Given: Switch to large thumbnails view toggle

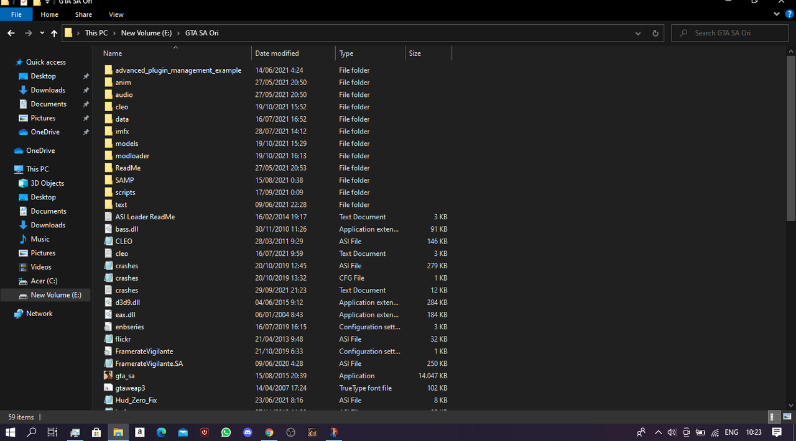Looking at the screenshot, I should (786, 417).
